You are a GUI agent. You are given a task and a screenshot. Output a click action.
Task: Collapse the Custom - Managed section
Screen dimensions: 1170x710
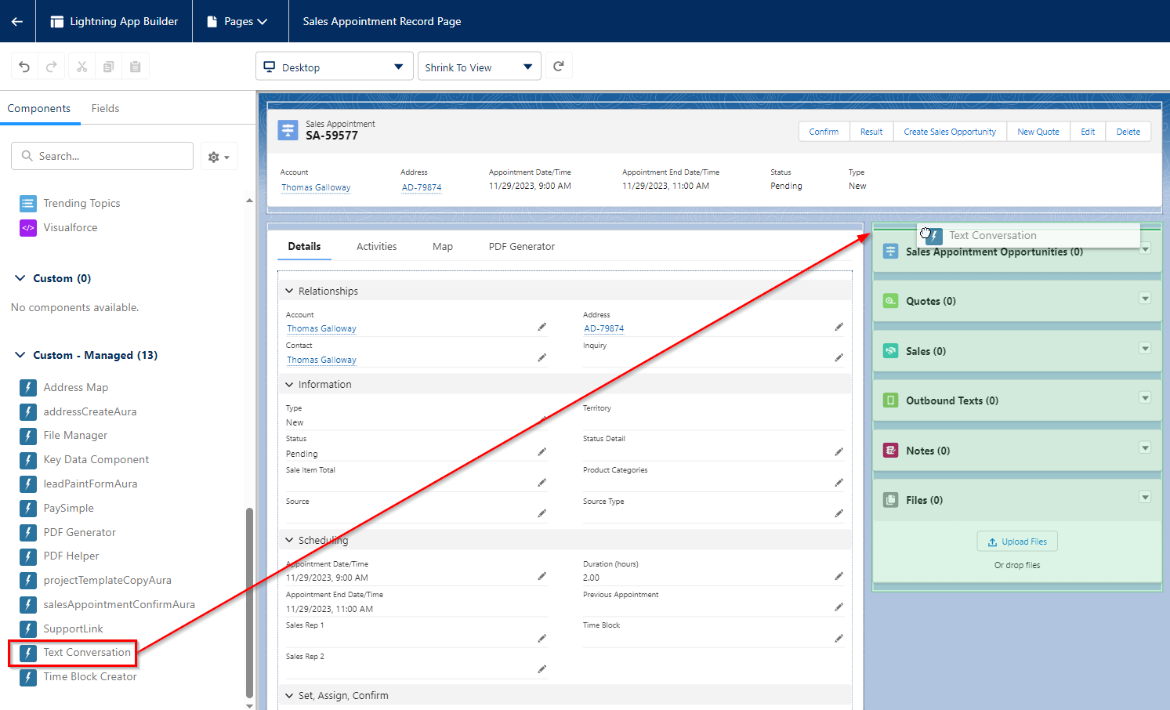tap(20, 354)
